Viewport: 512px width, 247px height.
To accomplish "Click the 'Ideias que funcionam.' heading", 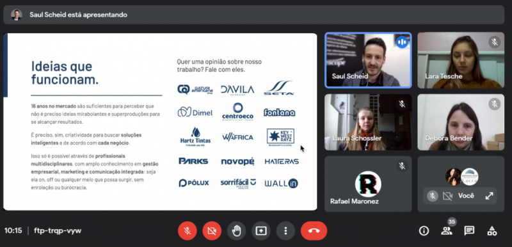I will [x=65, y=73].
